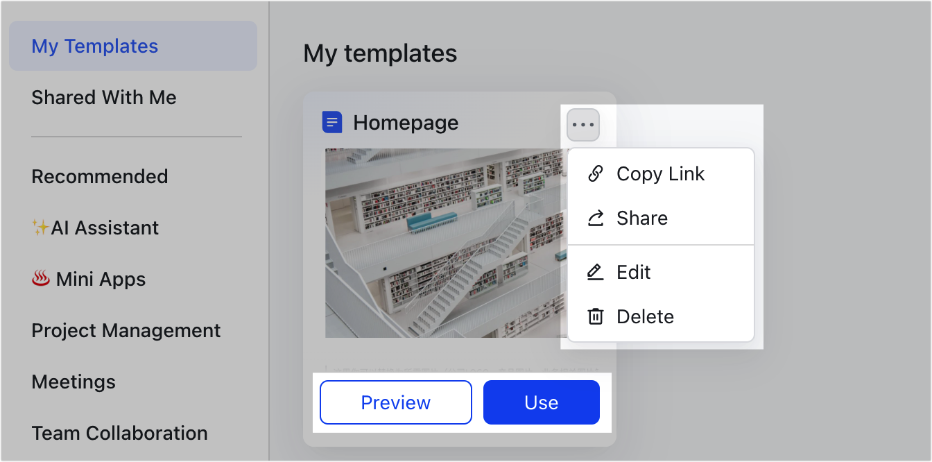Select Copy Link from the context menu
Viewport: 932px width, 462px height.
tap(660, 173)
